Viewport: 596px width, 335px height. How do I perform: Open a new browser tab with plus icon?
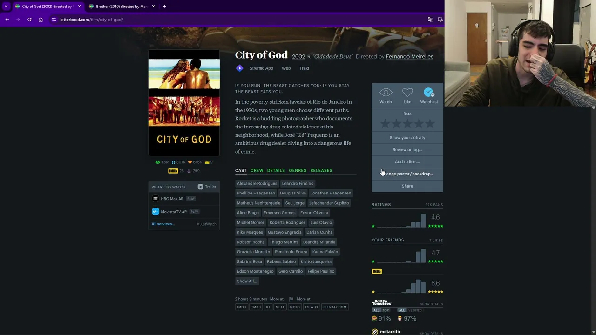point(164,6)
